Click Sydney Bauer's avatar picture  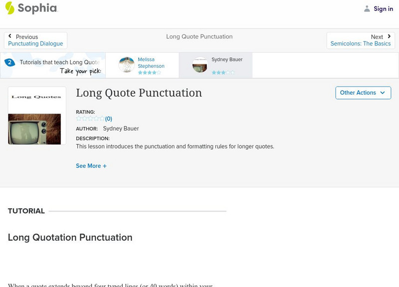199,65
